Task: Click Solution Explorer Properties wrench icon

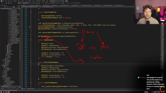Action: [x=17, y=7]
